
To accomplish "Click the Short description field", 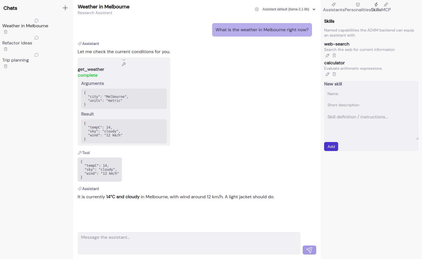I will click(x=371, y=105).
